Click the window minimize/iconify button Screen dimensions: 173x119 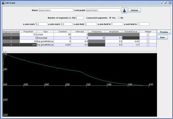coord(162,3)
